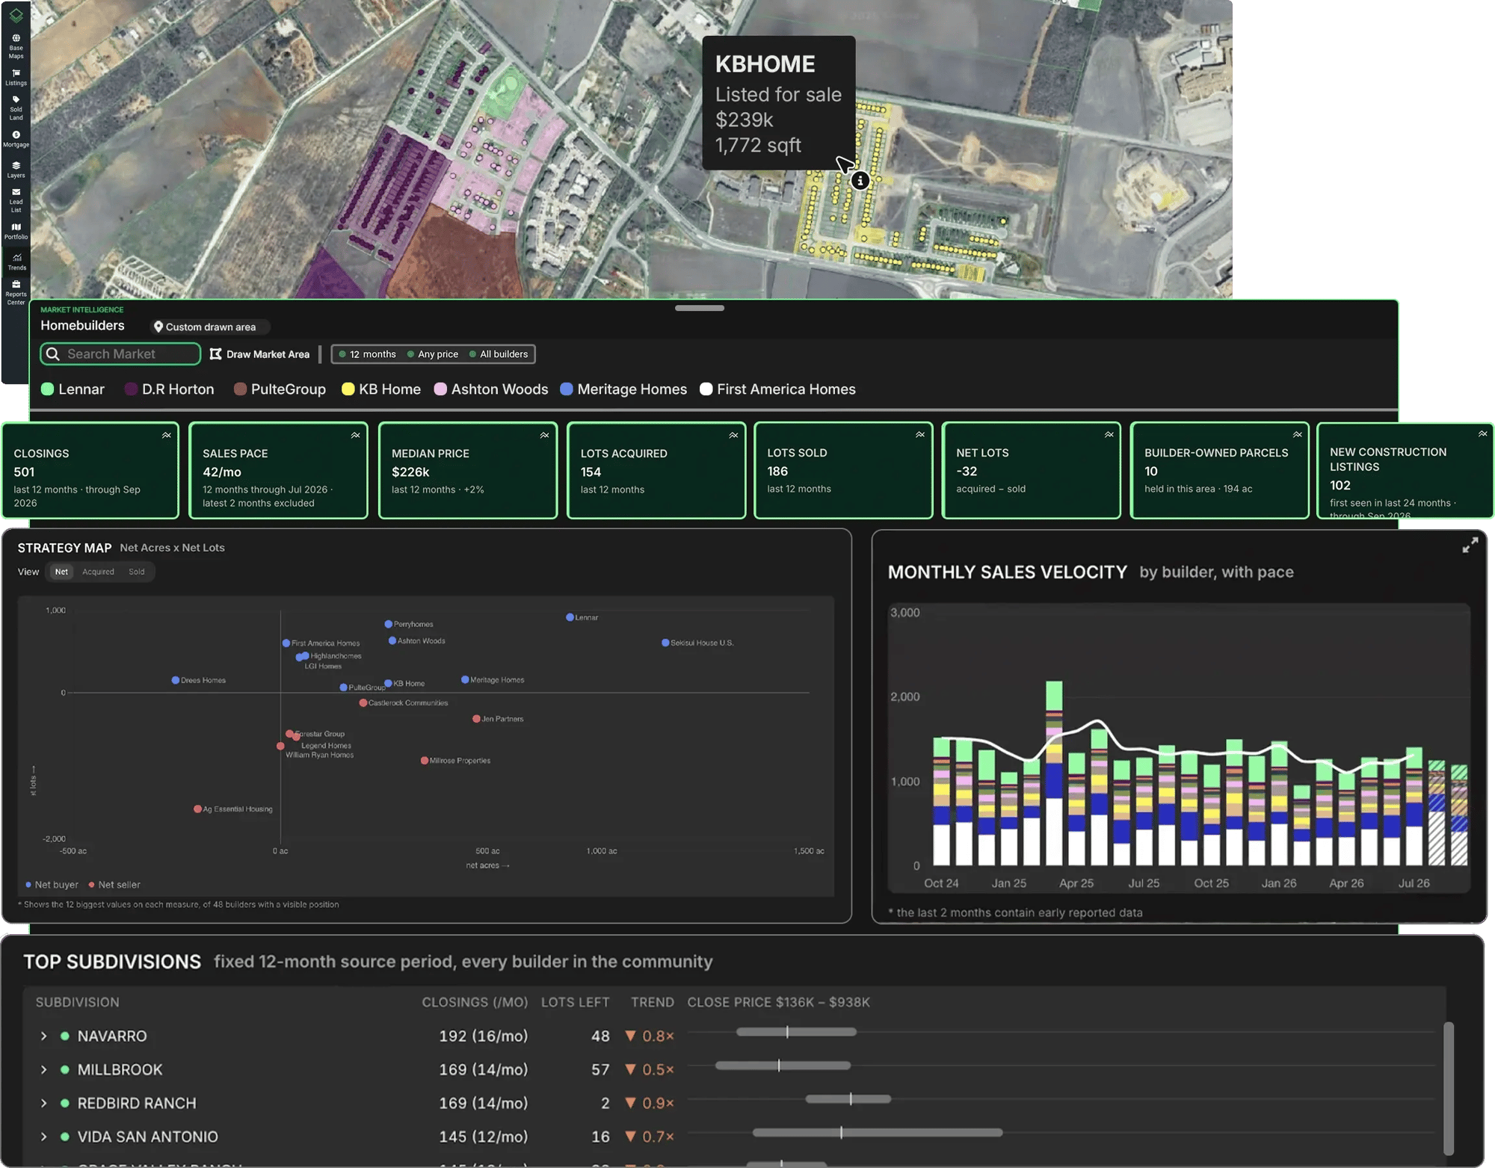
Task: Select the Sold Land sidebar icon
Action: coord(16,108)
